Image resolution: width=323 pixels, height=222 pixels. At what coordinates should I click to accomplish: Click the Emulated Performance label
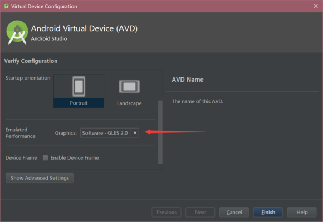pos(21,133)
